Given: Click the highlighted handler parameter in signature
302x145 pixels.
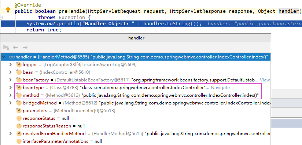Looking at the screenshot, I should 289,11.
